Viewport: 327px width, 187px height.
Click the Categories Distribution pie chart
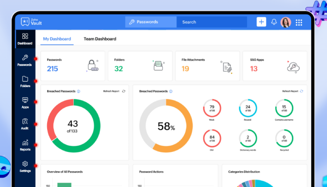(255, 183)
